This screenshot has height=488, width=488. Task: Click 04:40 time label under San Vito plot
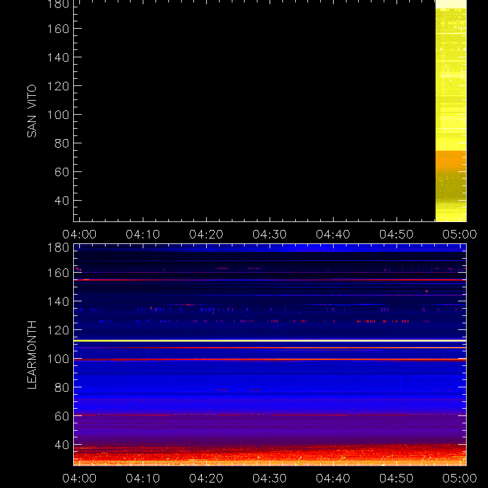(x=333, y=234)
